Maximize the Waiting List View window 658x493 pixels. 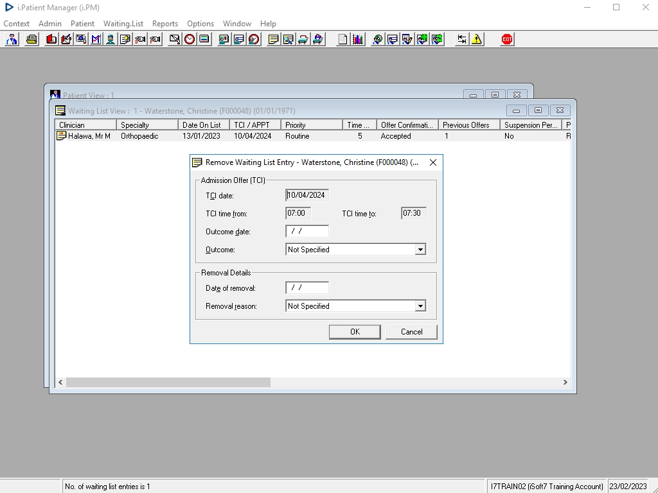coord(538,110)
